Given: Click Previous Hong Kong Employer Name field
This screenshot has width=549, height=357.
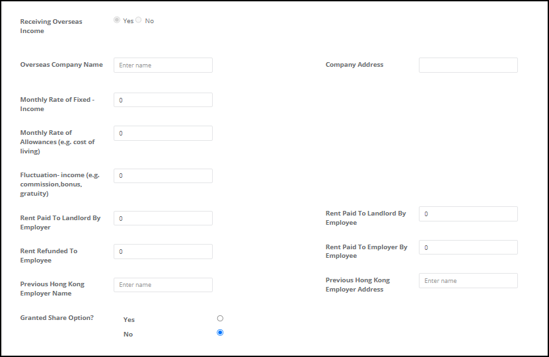Looking at the screenshot, I should click(163, 285).
